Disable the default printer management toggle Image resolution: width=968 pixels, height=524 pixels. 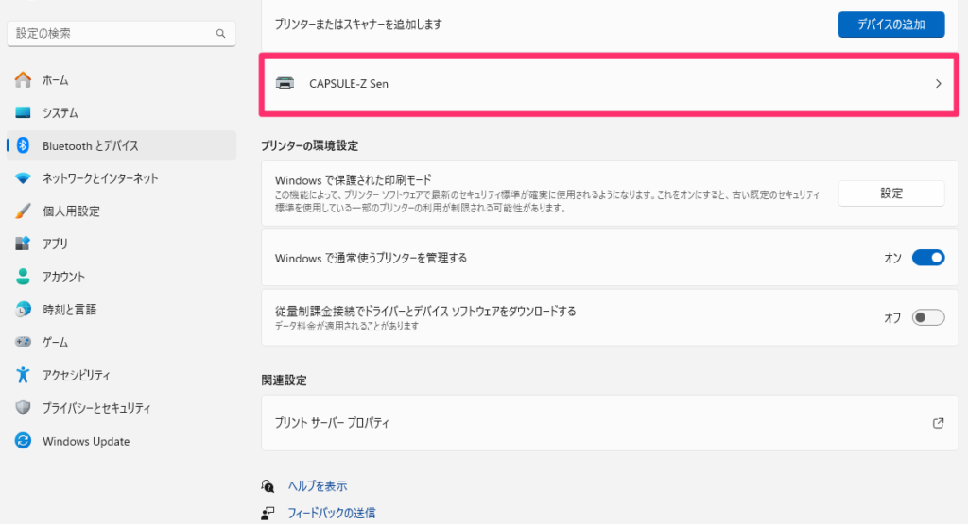point(927,258)
